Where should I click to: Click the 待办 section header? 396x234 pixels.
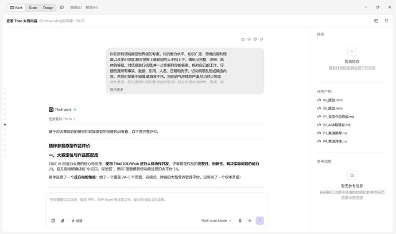coord(320,34)
